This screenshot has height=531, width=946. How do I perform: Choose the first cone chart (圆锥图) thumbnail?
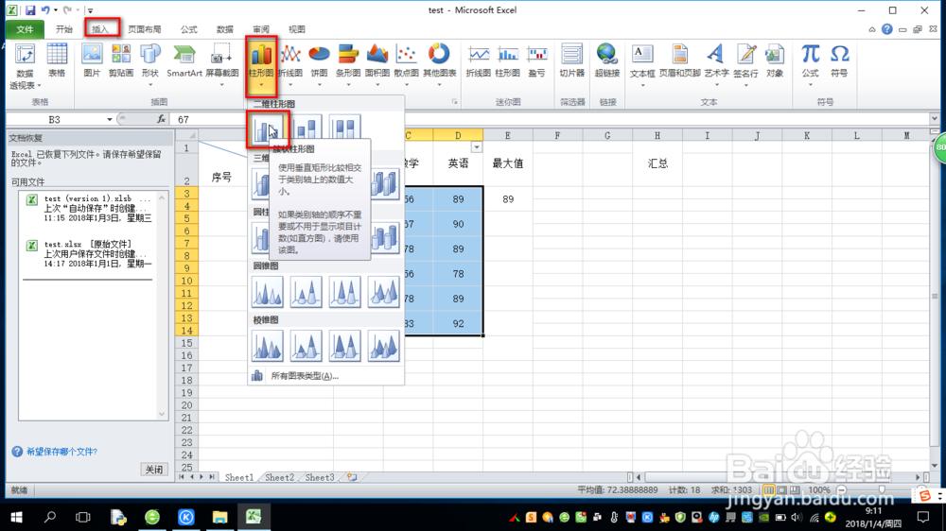tap(268, 292)
